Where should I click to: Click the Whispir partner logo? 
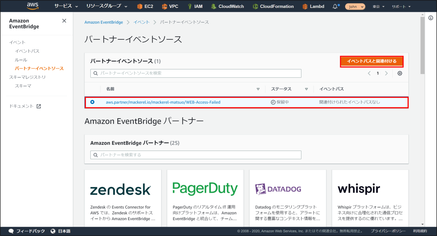359,189
